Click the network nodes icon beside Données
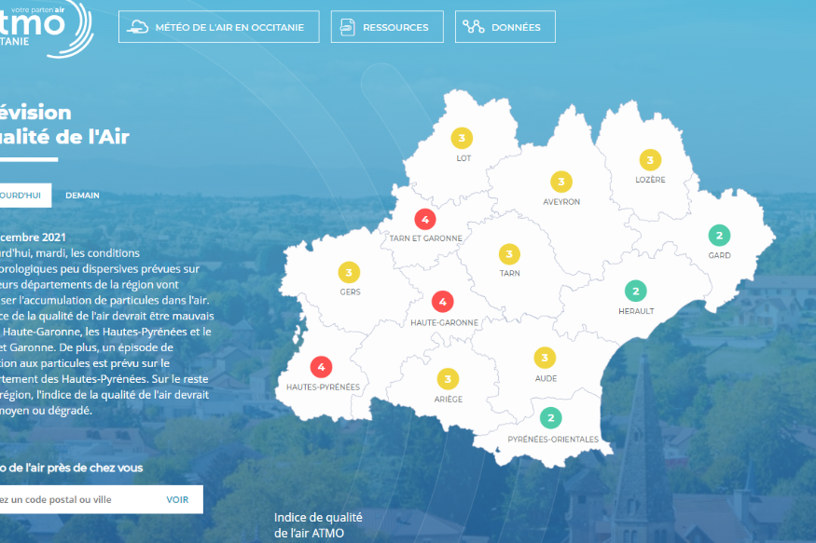 tap(474, 27)
